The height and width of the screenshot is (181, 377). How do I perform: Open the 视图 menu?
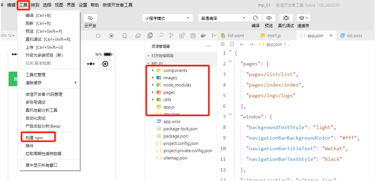(59, 5)
